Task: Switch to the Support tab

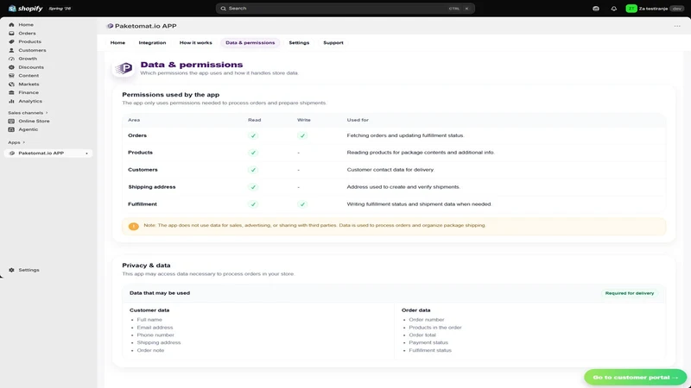Action: 333,42
